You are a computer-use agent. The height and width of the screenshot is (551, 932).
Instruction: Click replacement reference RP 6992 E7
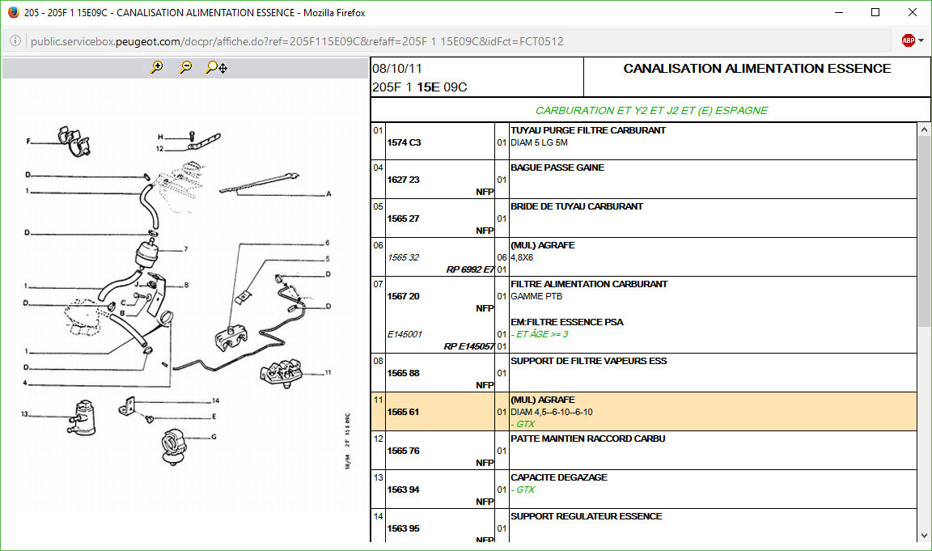coord(469,269)
